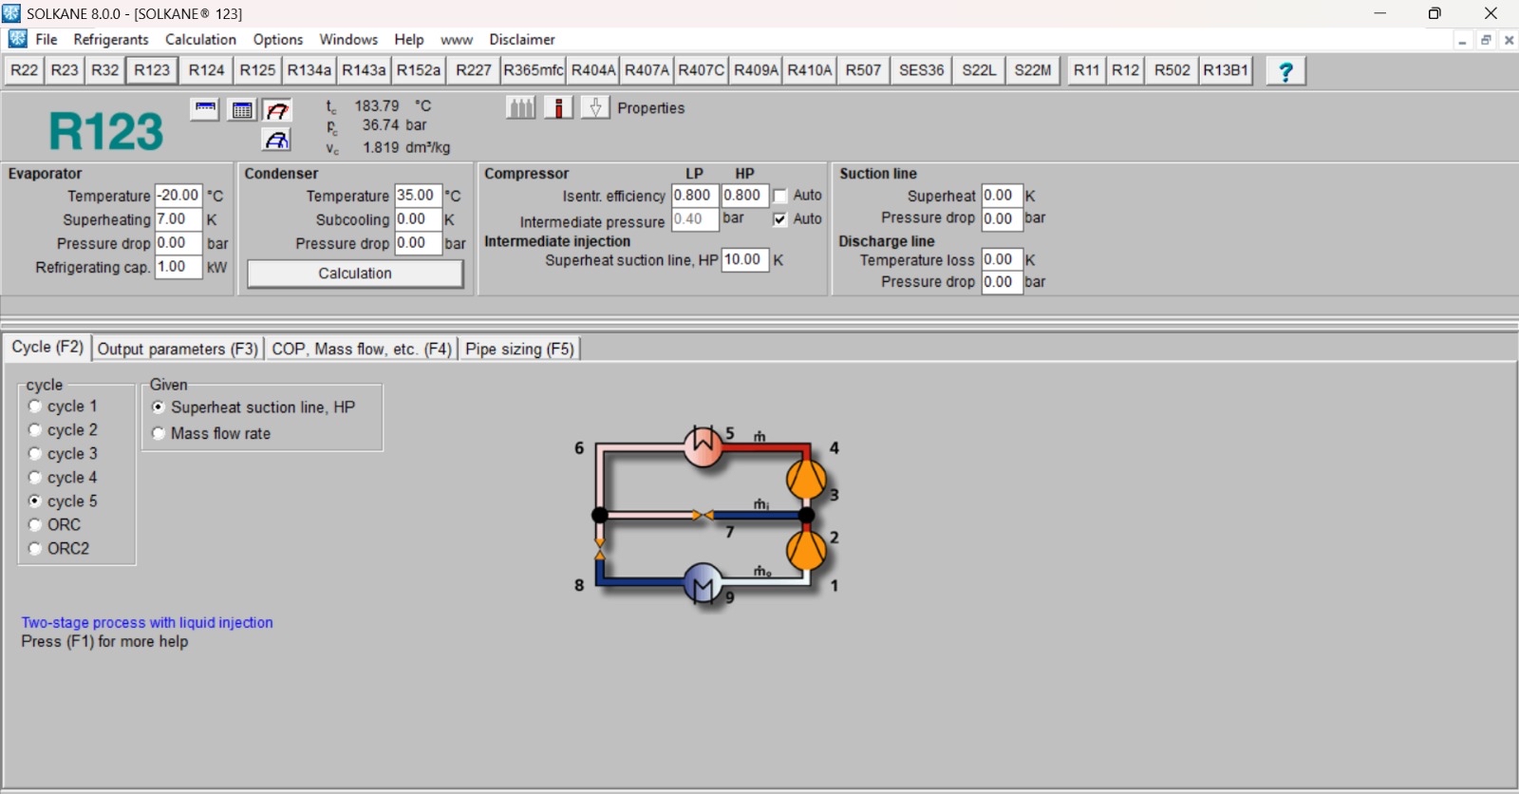The width and height of the screenshot is (1519, 794).
Task: Open the SOLANE document icon in menu bar
Action: pyautogui.click(x=17, y=39)
